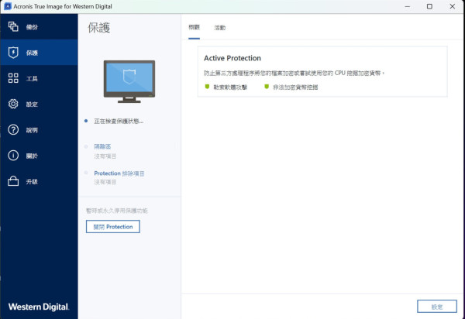Open the 升級 (Upgrade) shopping bag item
This screenshot has width=465, height=319.
click(x=39, y=181)
